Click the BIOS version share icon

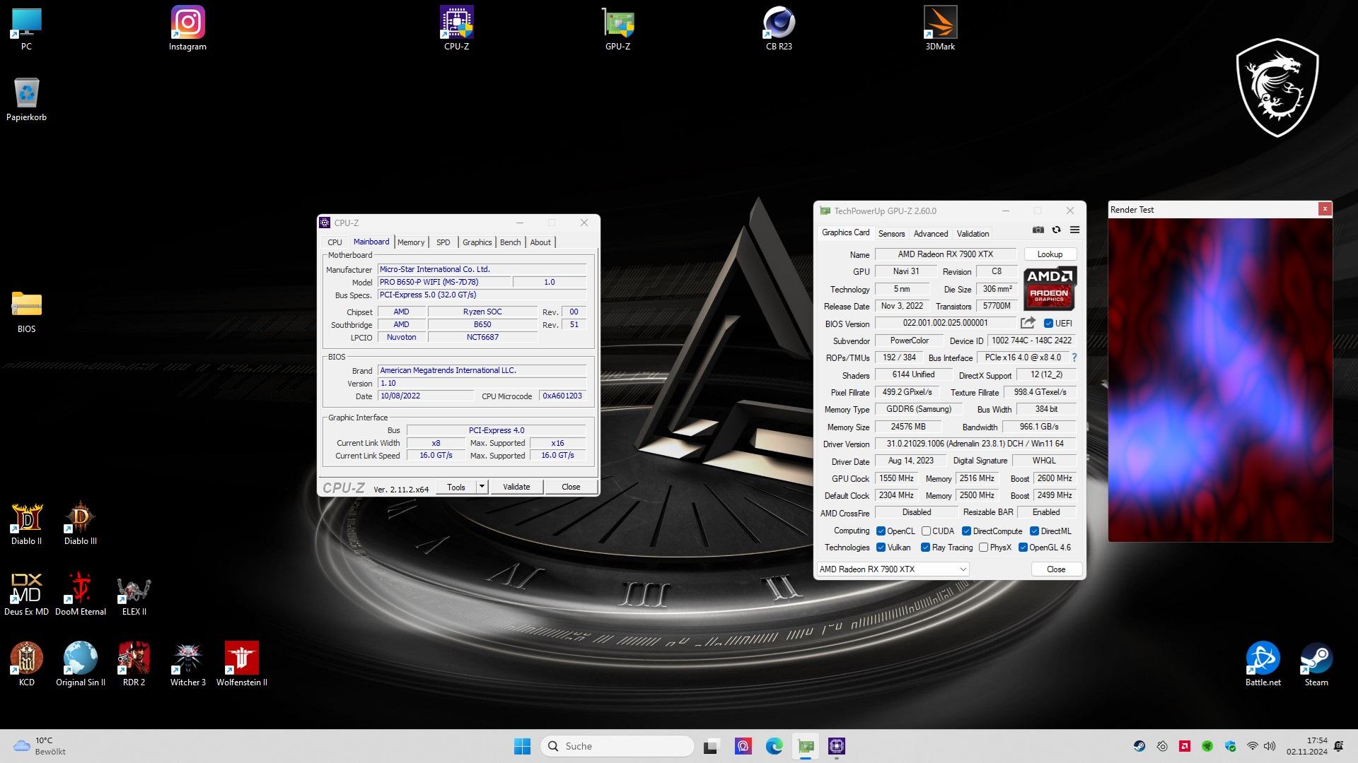click(1028, 323)
